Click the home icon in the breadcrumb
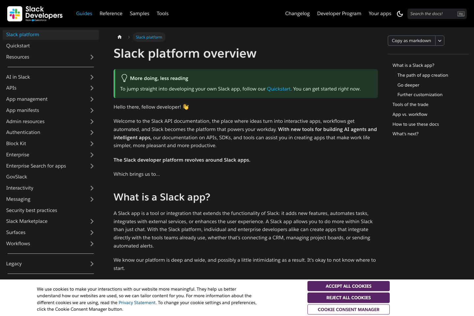Screen dimensions: 474x316 (x=119, y=37)
